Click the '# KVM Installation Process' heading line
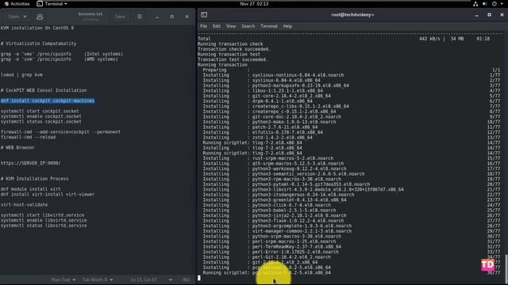This screenshot has width=508, height=285. (x=35, y=179)
